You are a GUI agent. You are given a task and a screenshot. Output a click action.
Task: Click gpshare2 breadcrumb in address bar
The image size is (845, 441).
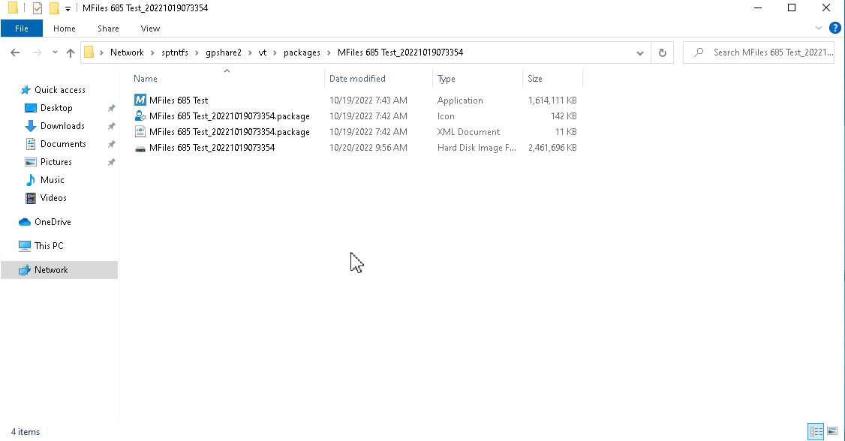(x=224, y=52)
